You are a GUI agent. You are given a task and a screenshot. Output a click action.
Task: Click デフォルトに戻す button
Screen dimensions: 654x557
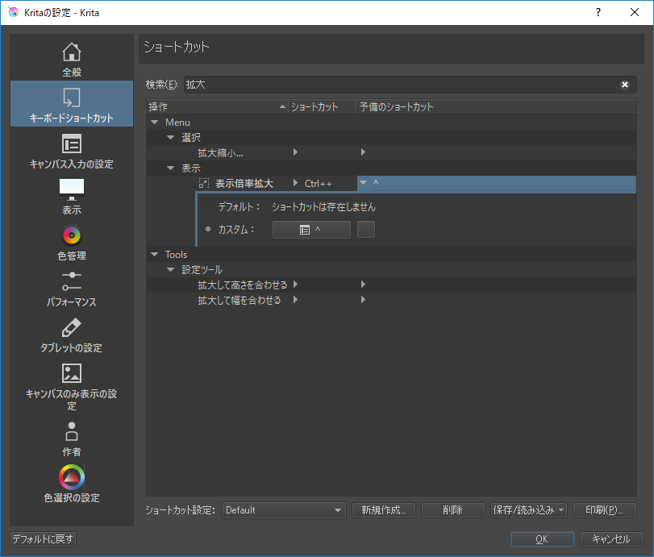tap(43, 539)
